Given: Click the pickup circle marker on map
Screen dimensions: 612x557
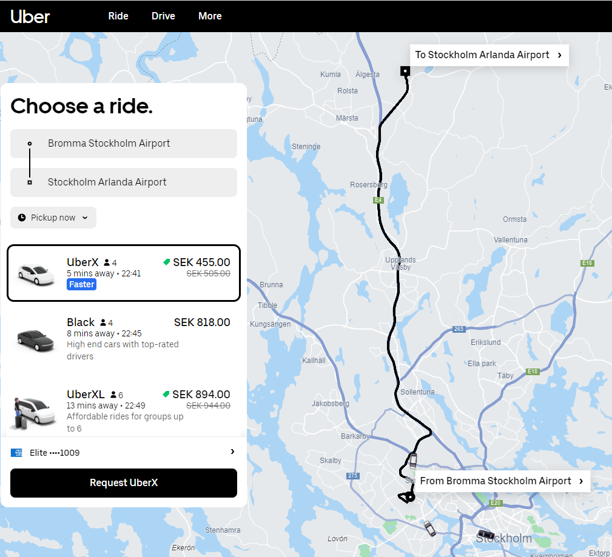Looking at the screenshot, I should (x=411, y=498).
